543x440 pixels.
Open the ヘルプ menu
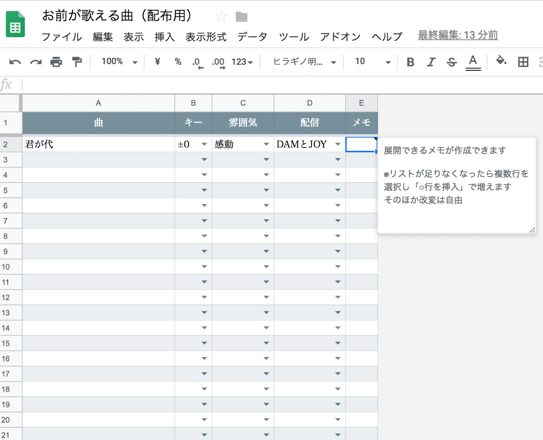(x=387, y=36)
